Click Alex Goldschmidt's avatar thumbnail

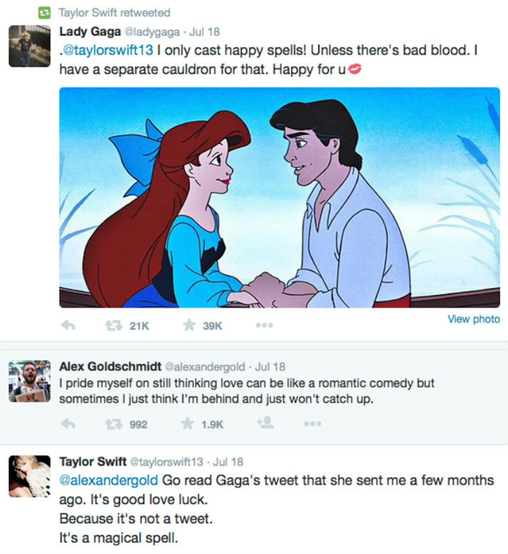[x=29, y=381]
